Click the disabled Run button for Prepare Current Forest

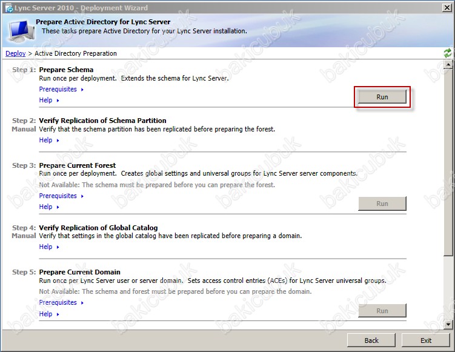click(x=382, y=204)
